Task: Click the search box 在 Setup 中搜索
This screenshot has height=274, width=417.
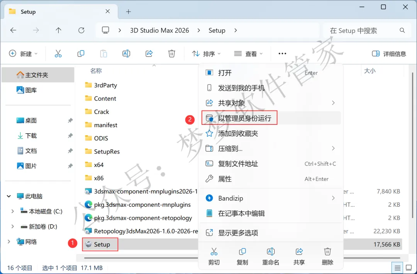Action: (x=367, y=31)
